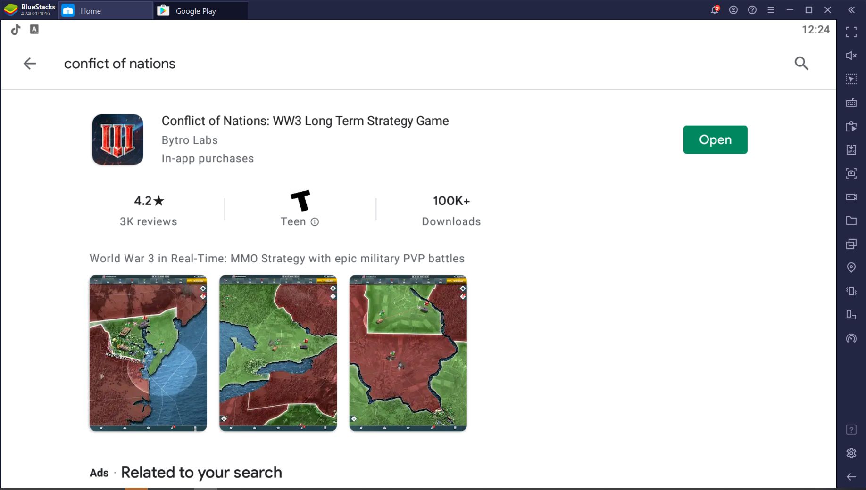The height and width of the screenshot is (490, 866).
Task: Switch to the Home tab
Action: (x=106, y=10)
